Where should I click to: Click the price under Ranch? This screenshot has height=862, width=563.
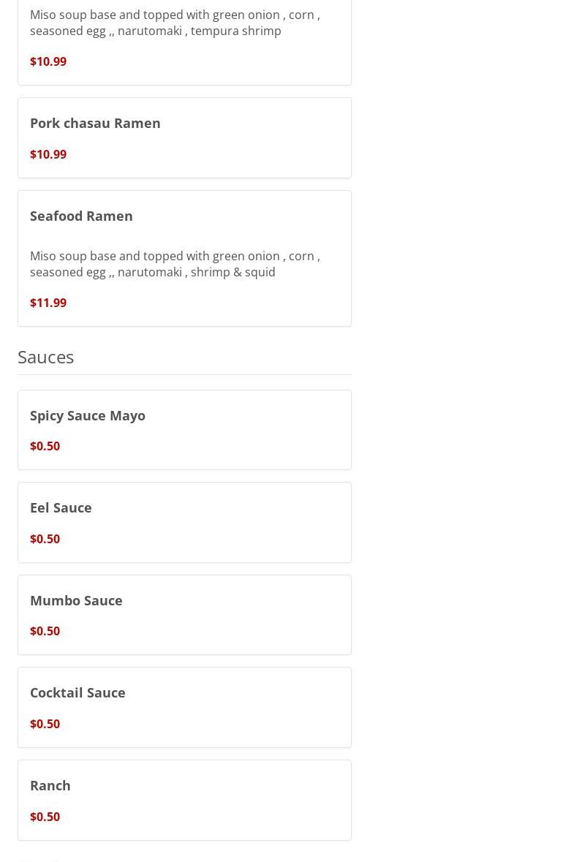45,817
